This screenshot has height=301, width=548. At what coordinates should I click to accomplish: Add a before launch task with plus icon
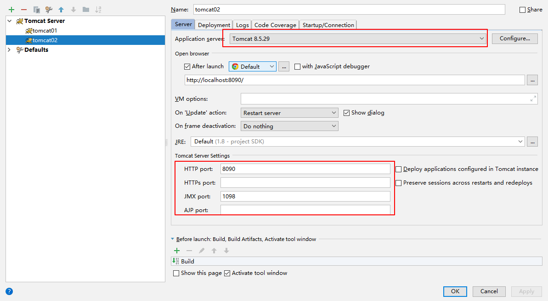pyautogui.click(x=177, y=251)
